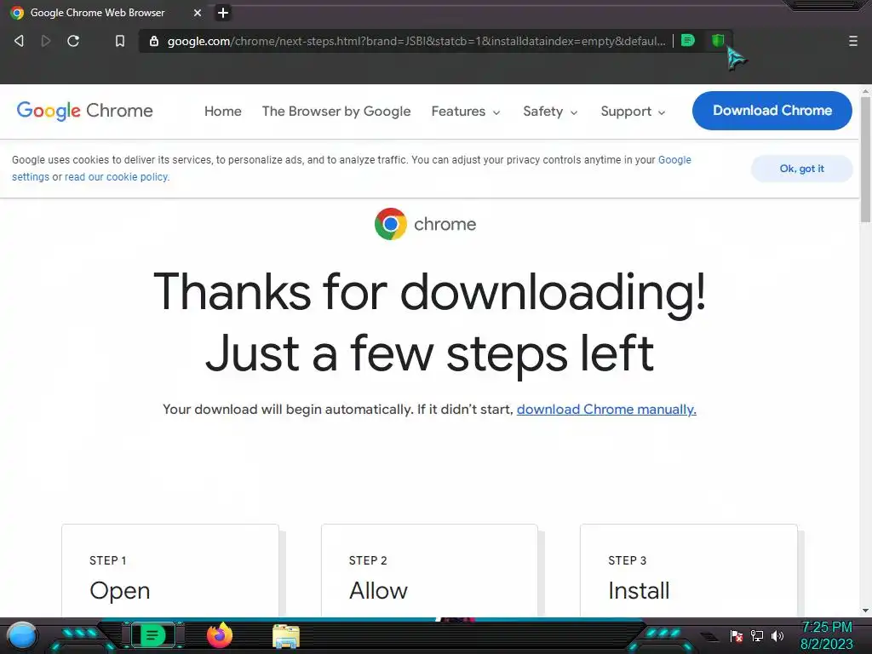Expand the Safety dropdown menu
872x654 pixels.
click(550, 112)
